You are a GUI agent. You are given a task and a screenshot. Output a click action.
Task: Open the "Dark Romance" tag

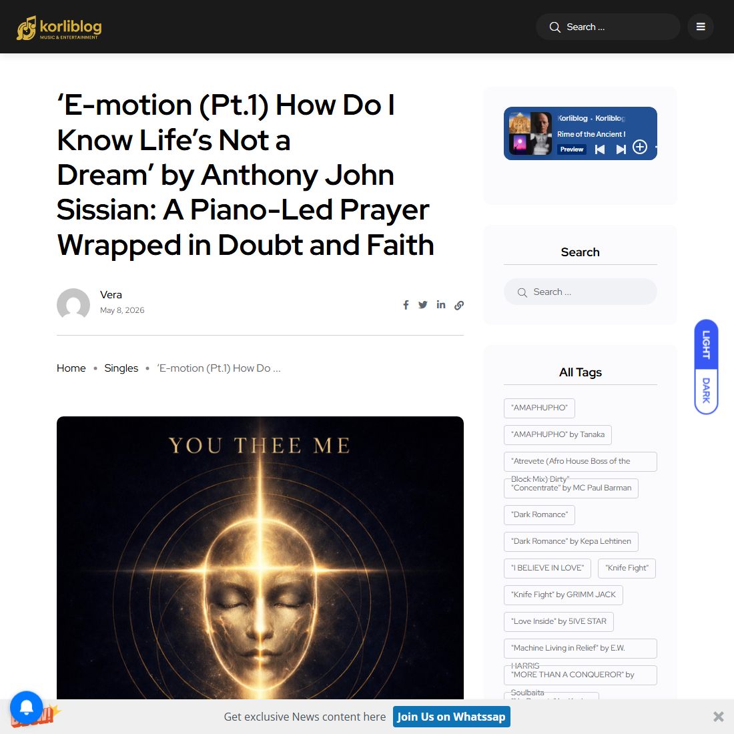[539, 515]
